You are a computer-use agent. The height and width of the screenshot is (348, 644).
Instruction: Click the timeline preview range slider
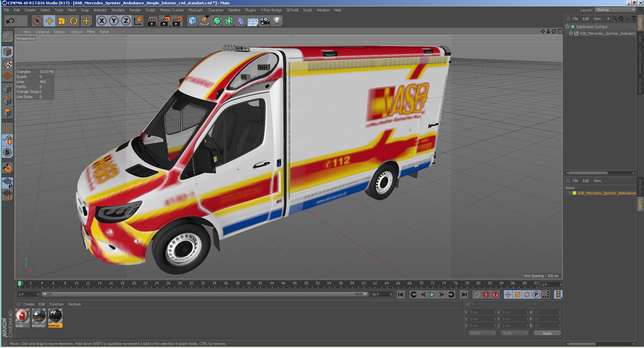(205, 294)
